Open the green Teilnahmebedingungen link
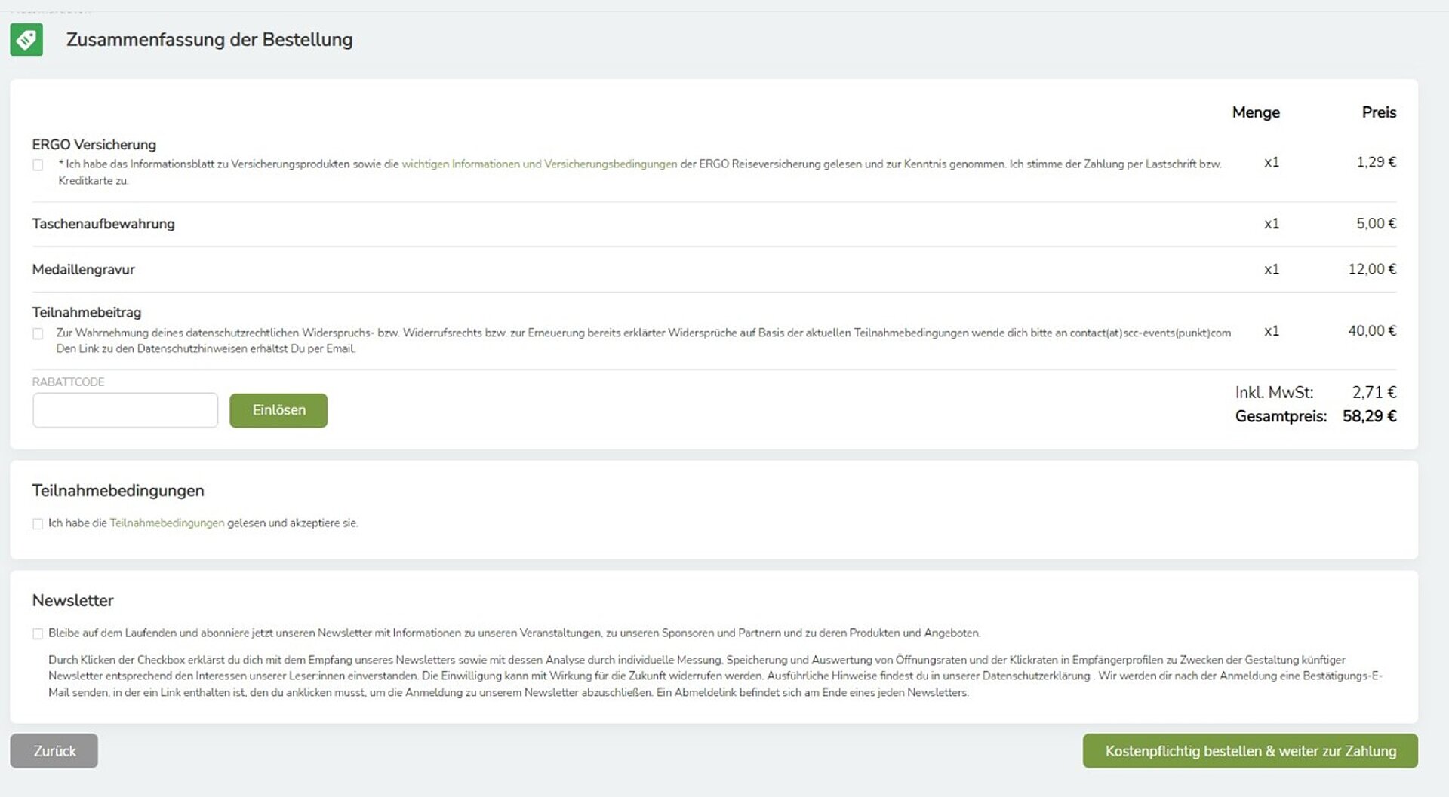 tap(167, 523)
